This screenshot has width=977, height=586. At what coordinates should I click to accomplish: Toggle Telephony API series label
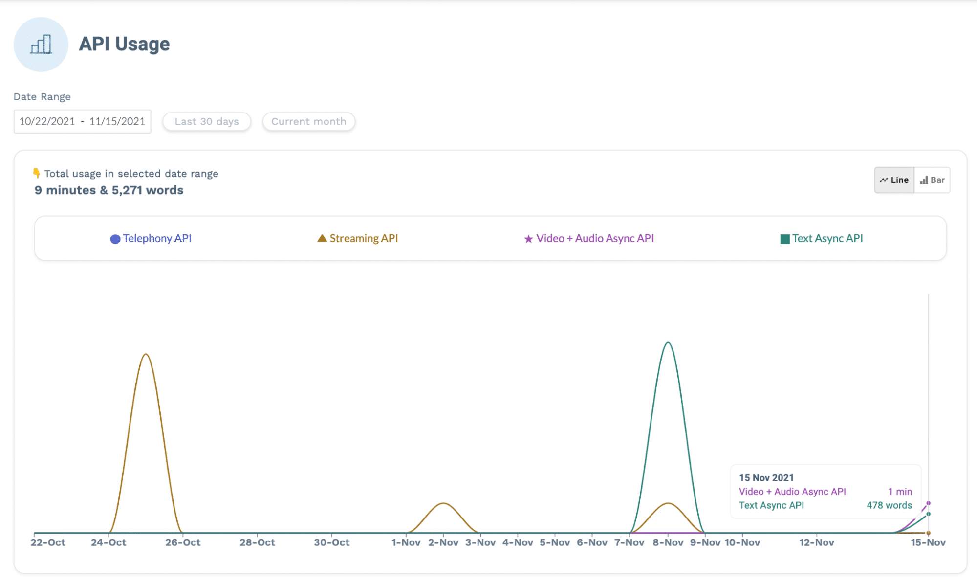coord(157,238)
